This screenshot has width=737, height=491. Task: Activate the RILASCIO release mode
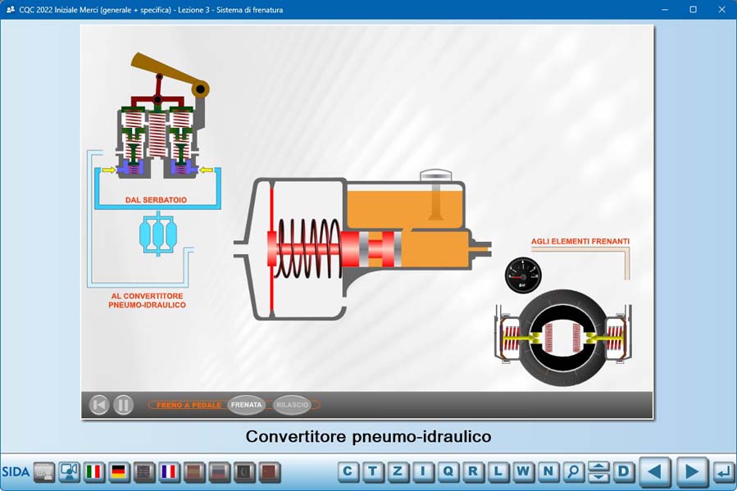(293, 404)
